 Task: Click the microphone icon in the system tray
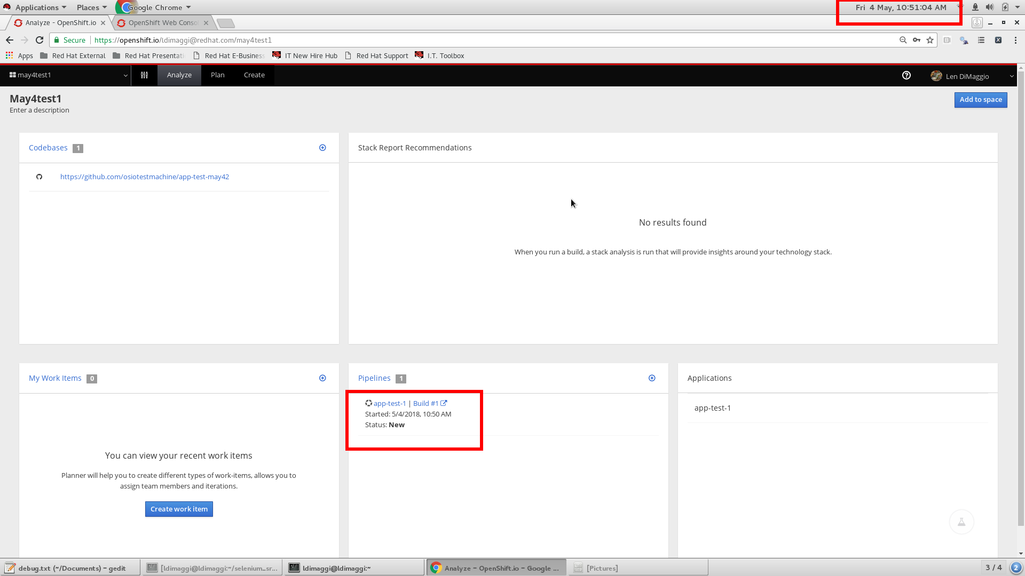[x=975, y=7]
